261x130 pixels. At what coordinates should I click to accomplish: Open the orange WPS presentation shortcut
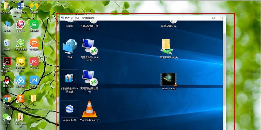[x=34, y=43]
